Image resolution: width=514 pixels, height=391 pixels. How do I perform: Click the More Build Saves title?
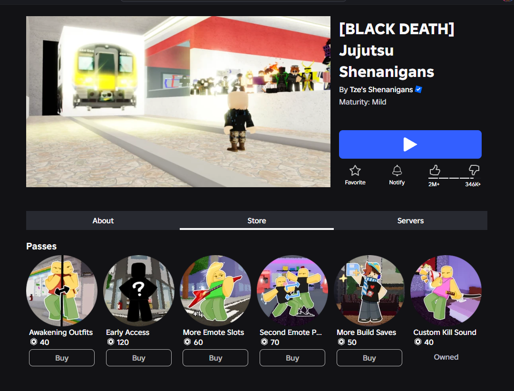click(x=367, y=333)
